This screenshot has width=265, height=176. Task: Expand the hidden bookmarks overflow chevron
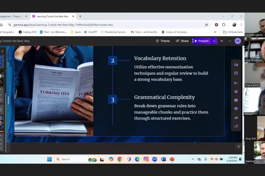215,32
